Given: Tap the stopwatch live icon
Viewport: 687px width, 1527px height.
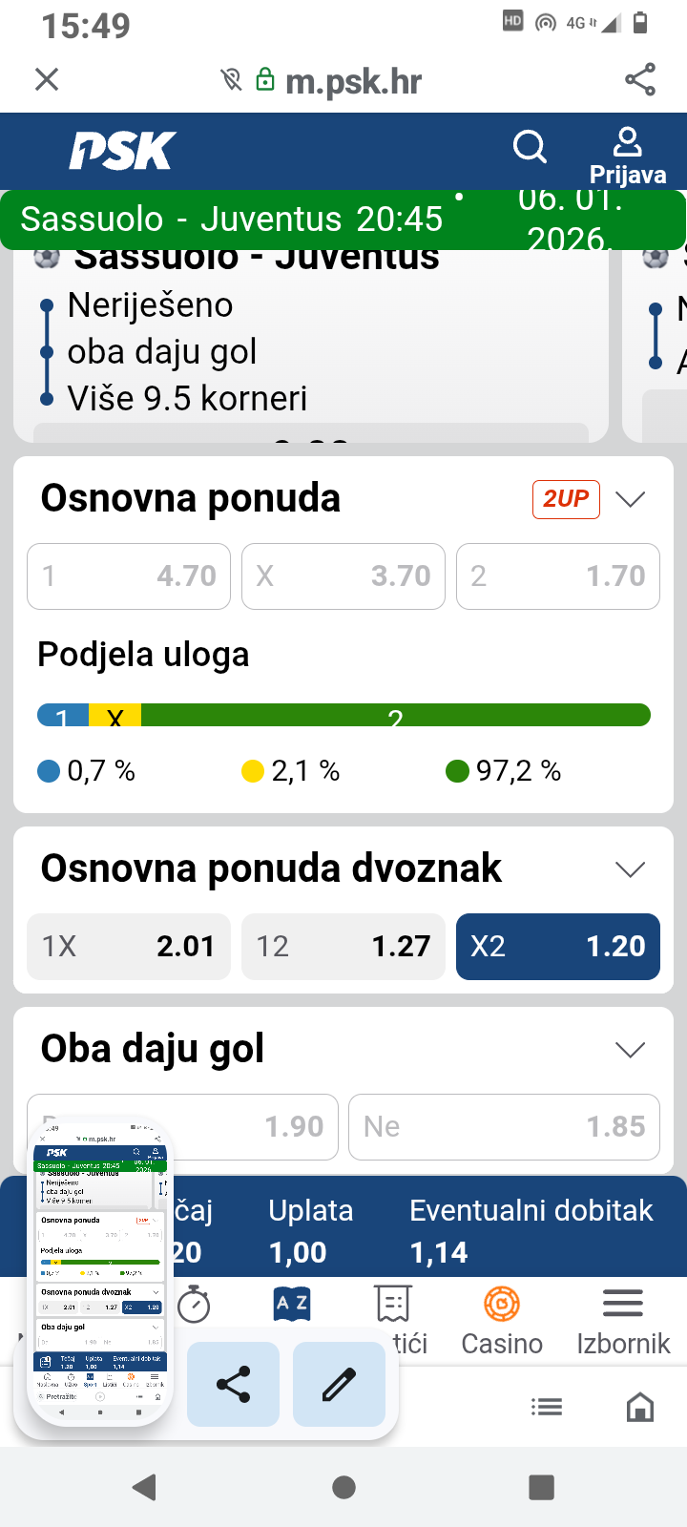Looking at the screenshot, I should [195, 1304].
